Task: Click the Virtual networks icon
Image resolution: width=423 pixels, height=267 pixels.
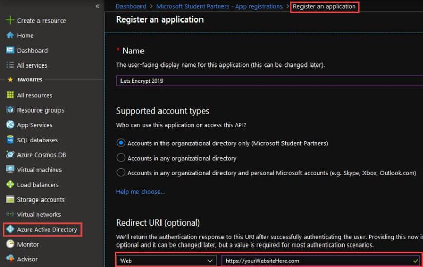Action: 10,214
